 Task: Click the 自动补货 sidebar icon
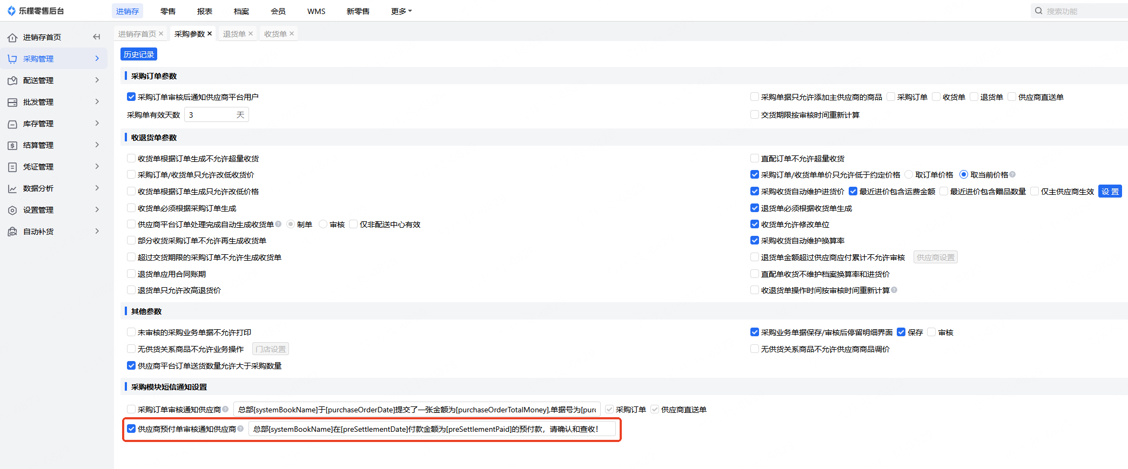[12, 232]
